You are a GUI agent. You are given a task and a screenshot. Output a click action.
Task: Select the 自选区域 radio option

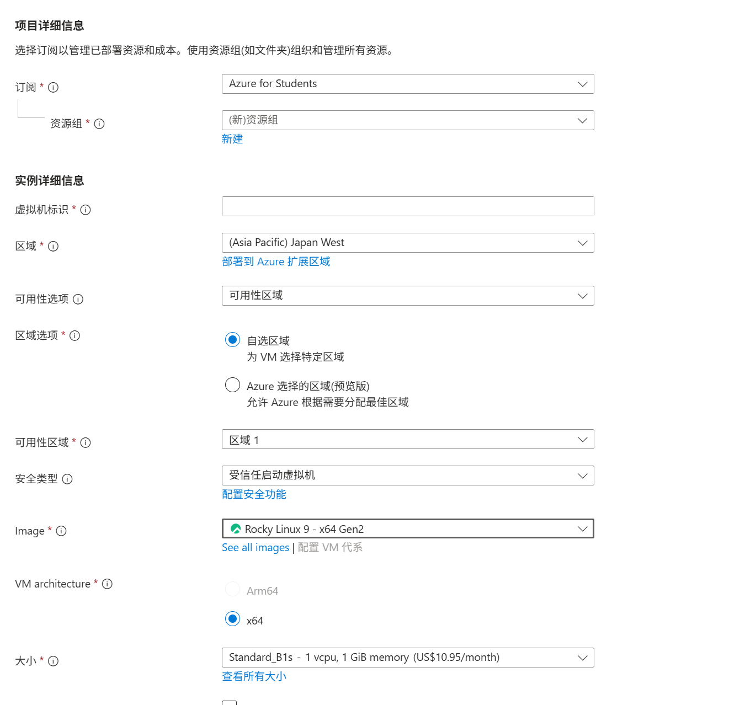(233, 340)
